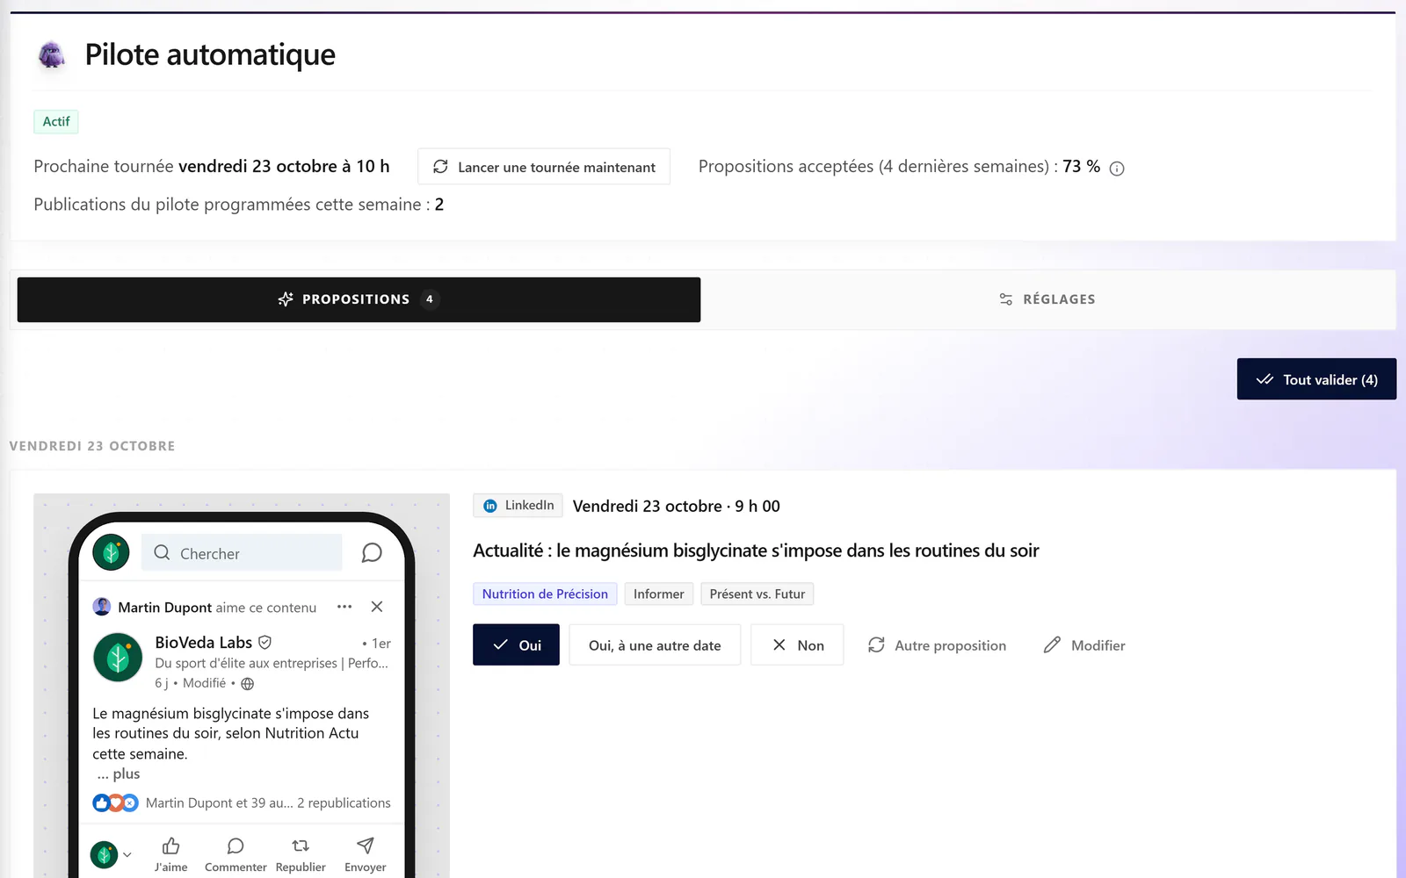Click the Chercher search field in preview
1406x878 pixels.
[x=242, y=553]
